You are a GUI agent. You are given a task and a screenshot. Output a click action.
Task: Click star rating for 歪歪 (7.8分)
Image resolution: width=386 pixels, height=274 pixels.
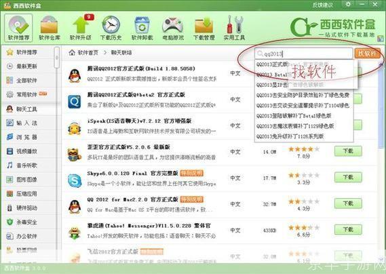coord(304,149)
